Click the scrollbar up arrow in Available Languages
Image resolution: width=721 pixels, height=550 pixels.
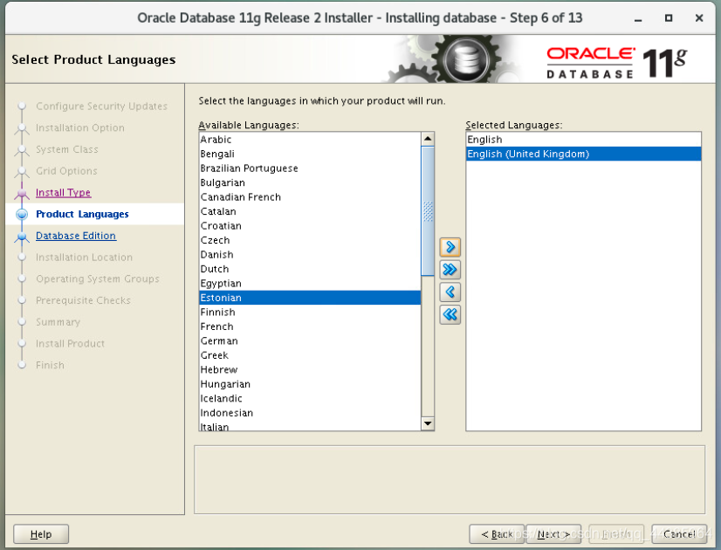tap(428, 139)
